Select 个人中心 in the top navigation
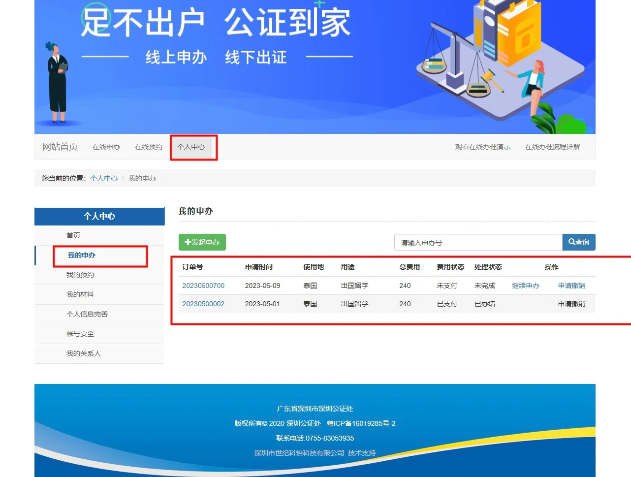This screenshot has height=477, width=631. (x=191, y=147)
